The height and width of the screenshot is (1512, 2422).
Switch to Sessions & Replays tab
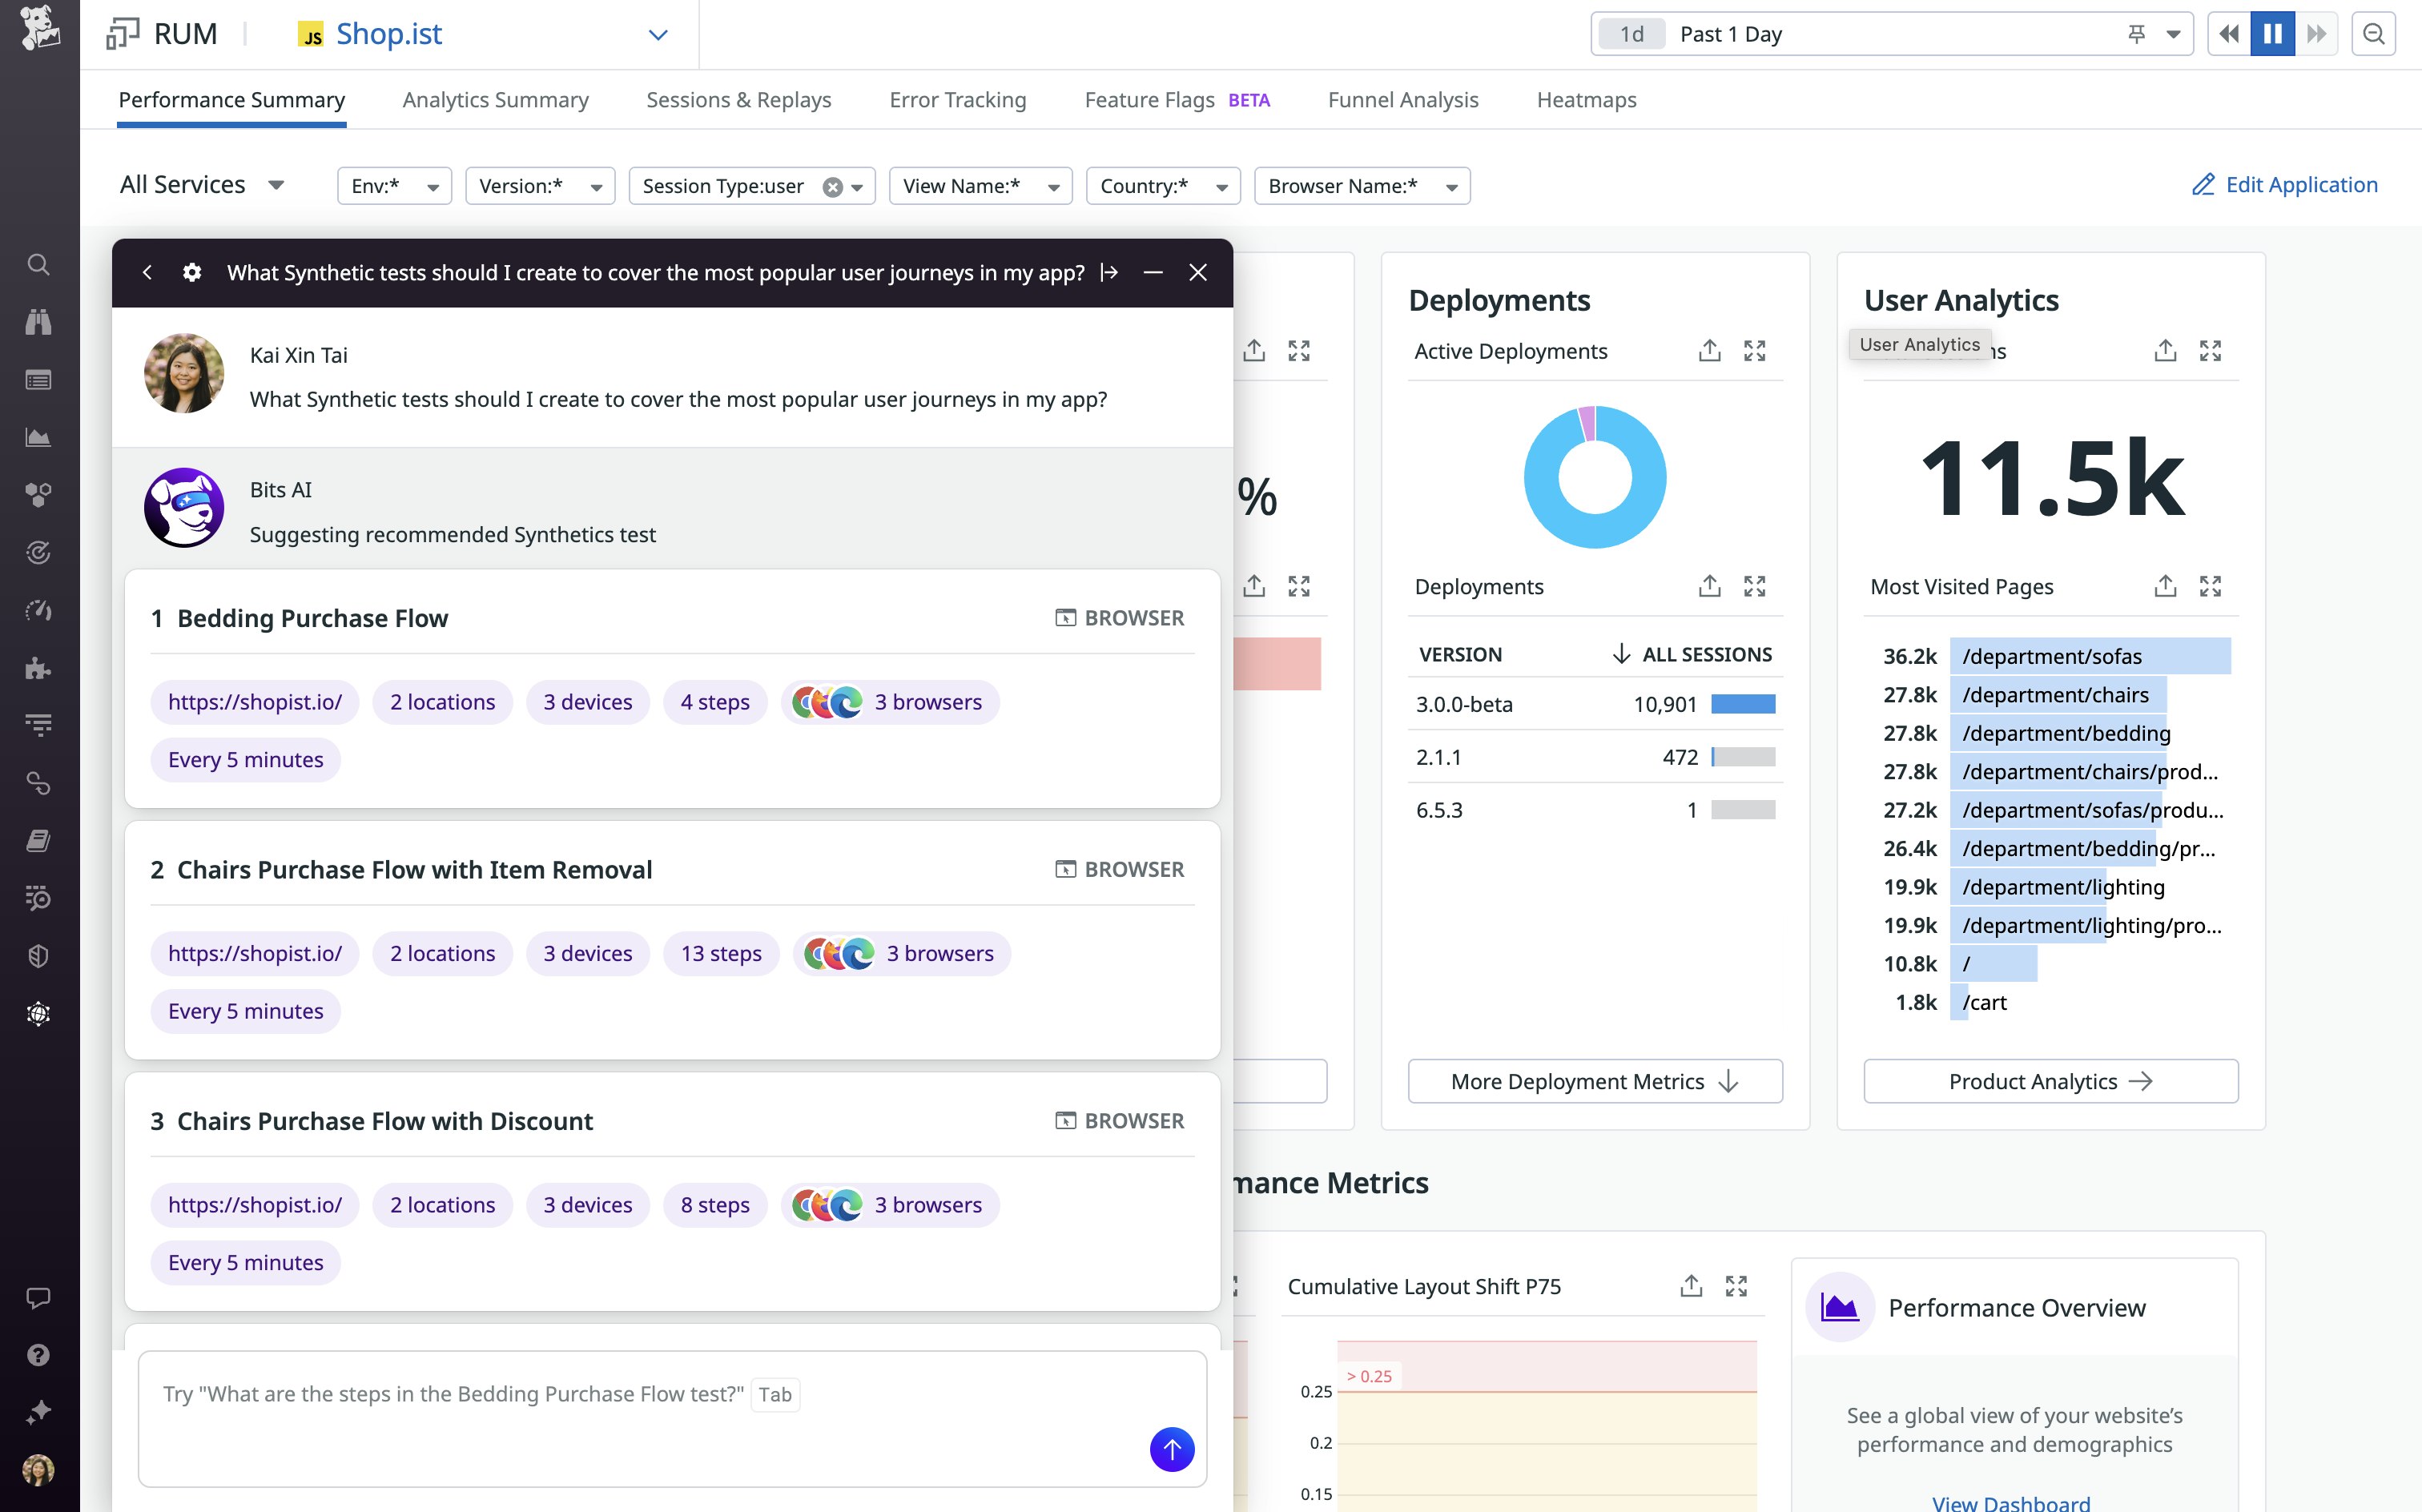click(x=738, y=100)
